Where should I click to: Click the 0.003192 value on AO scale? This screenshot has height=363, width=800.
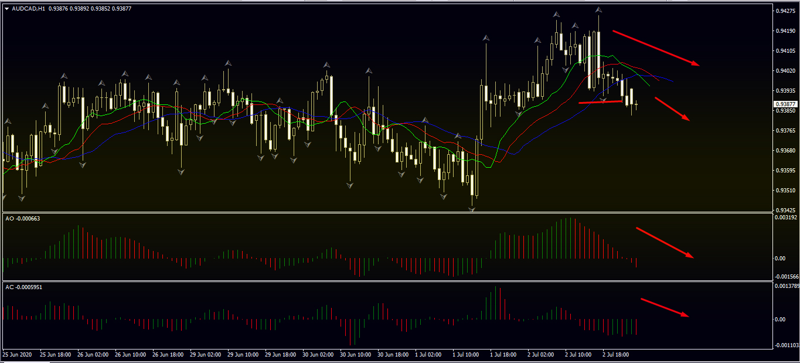click(x=785, y=217)
